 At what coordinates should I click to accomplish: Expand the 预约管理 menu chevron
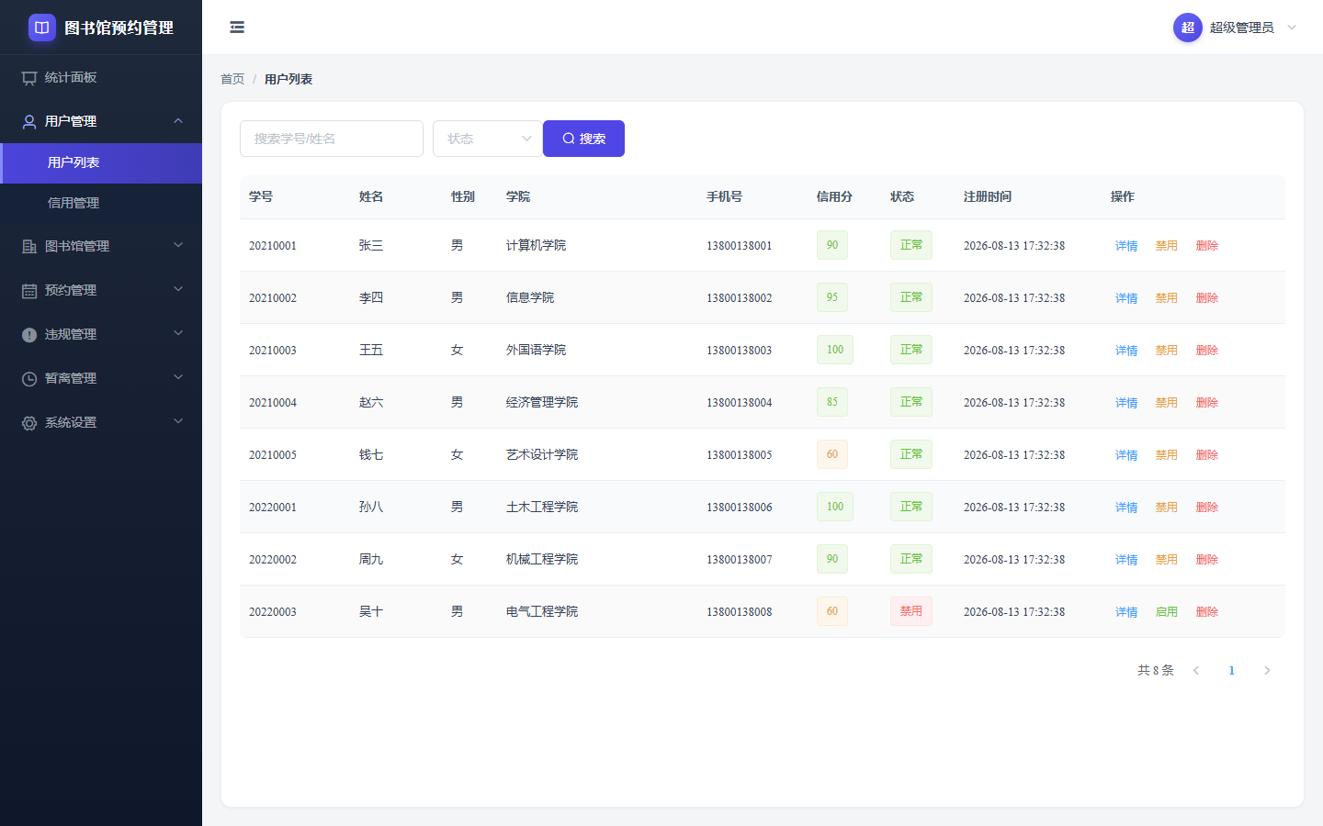pyautogui.click(x=178, y=289)
